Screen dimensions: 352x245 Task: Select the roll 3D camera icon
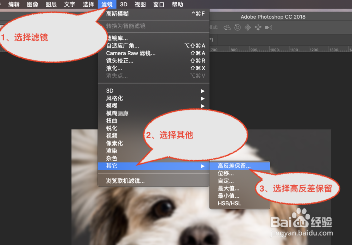click(x=237, y=27)
